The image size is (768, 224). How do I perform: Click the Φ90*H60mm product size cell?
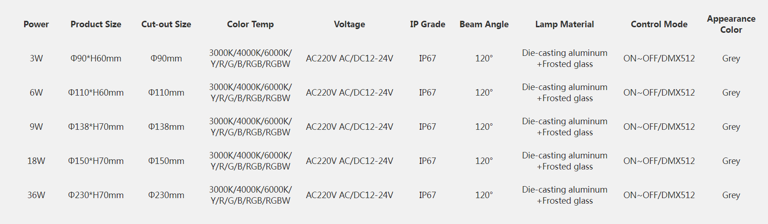pyautogui.click(x=96, y=59)
